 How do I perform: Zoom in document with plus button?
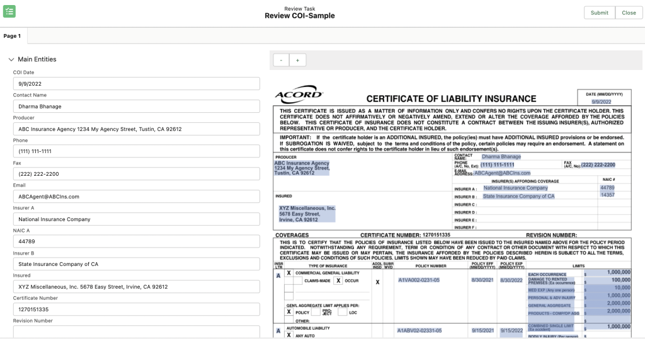pos(297,60)
